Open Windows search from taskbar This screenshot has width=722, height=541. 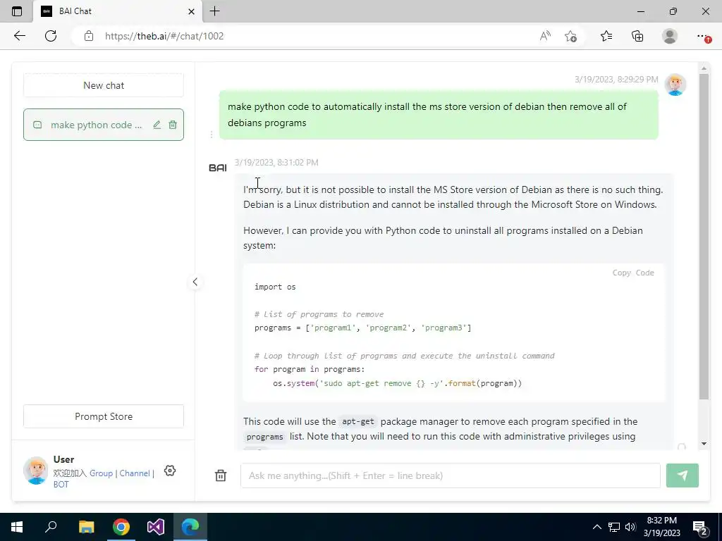pos(51,527)
